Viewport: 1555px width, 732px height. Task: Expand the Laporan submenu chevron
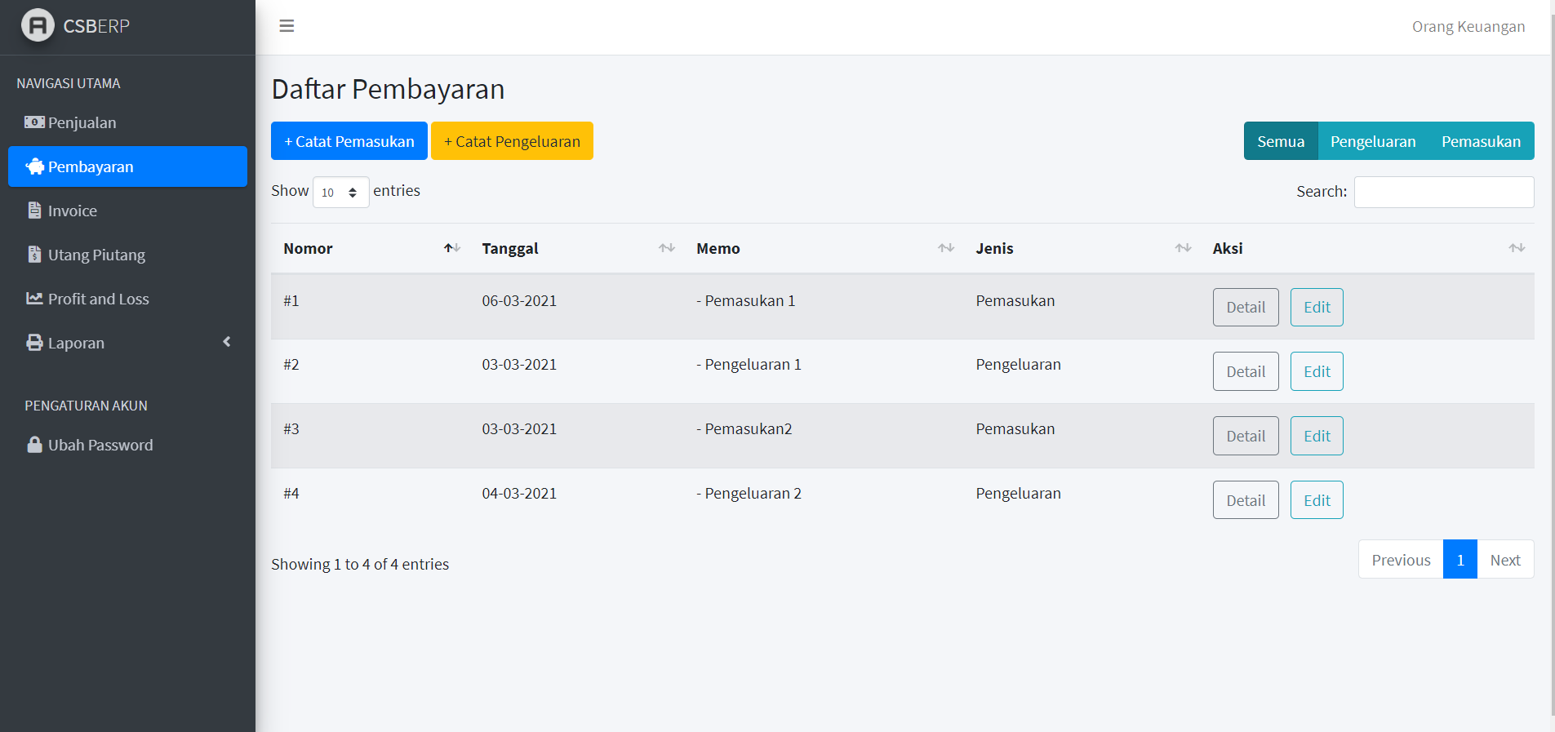click(x=227, y=342)
